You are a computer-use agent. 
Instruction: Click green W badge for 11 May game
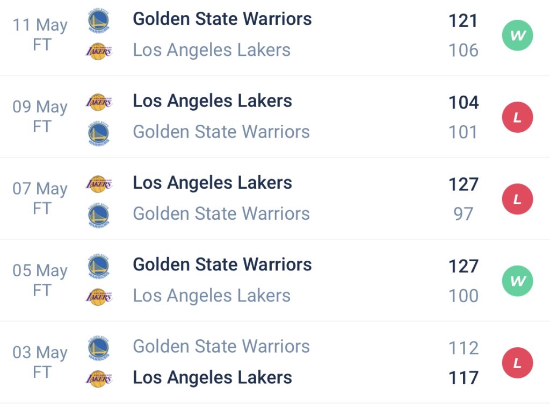coord(517,35)
